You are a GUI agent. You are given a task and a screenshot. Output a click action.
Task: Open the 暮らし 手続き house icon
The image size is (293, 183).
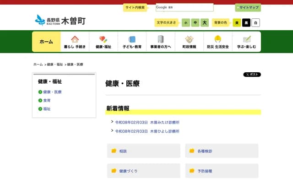pos(75,39)
